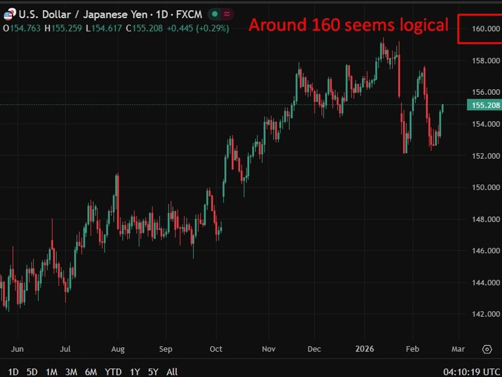Click the green market status dot
This screenshot has height=377, width=502.
(x=214, y=14)
